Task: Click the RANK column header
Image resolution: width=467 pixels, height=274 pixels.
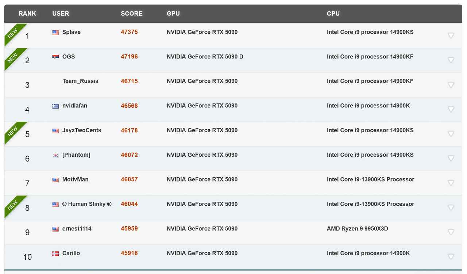Action: 27,14
